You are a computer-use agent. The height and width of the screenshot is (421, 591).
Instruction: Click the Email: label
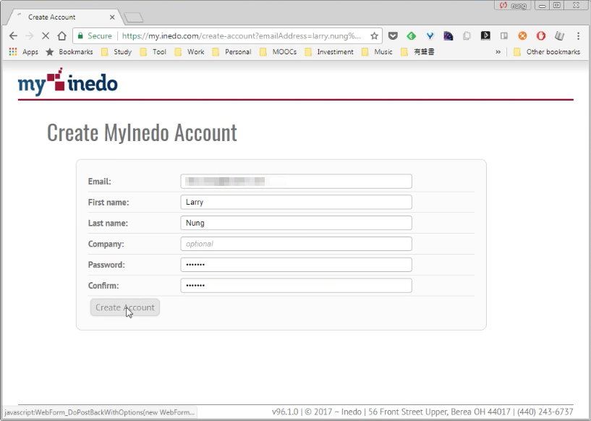[100, 182]
